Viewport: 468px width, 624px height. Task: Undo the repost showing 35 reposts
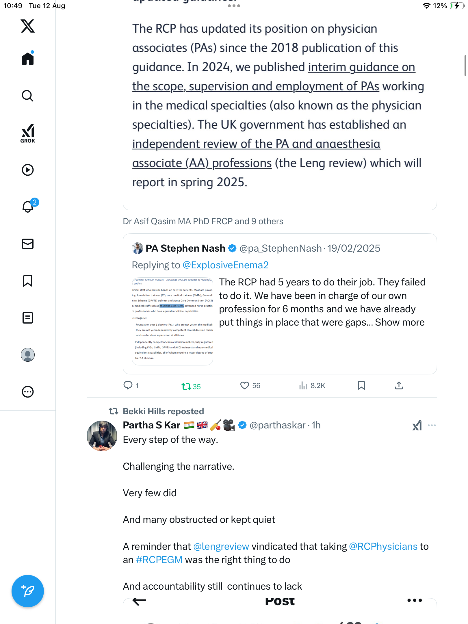(x=186, y=386)
